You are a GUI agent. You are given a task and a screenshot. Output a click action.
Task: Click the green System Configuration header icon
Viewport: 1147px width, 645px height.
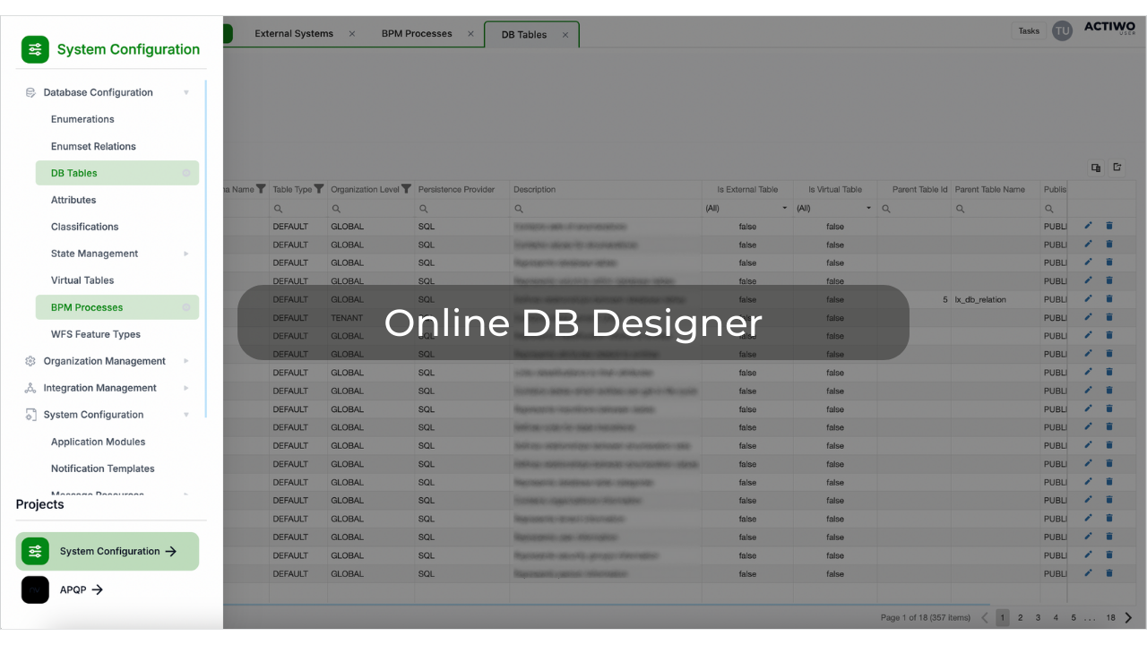35,49
